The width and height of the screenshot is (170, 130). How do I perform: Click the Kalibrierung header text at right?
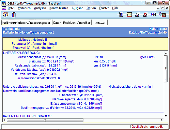[158, 29]
